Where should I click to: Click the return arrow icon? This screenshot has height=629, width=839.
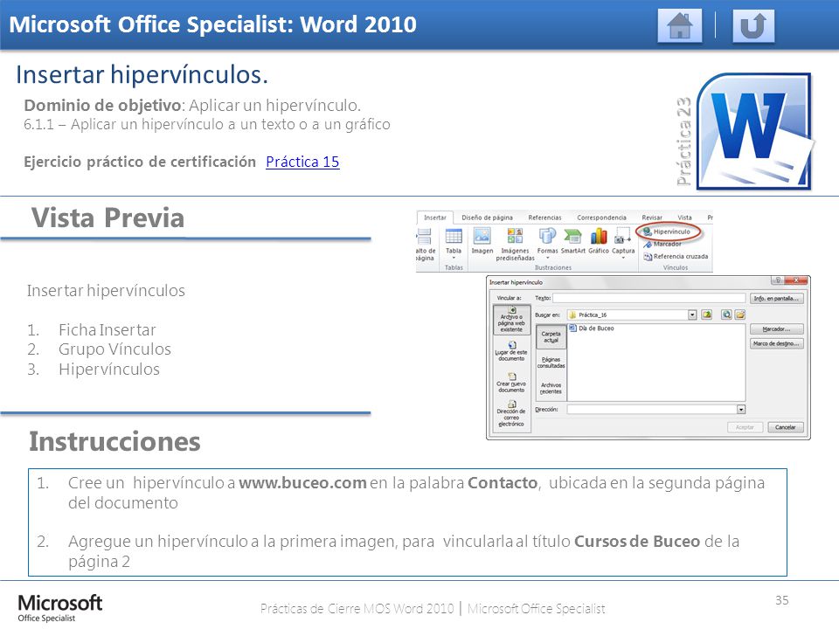752,25
